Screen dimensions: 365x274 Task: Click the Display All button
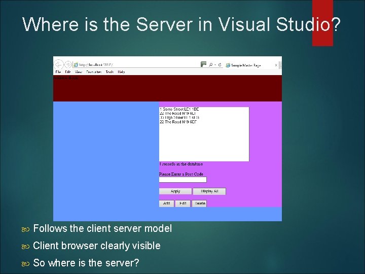coord(209,191)
